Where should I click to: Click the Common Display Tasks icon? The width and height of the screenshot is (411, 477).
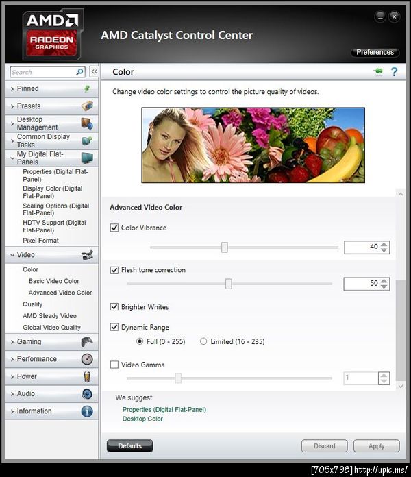pyautogui.click(x=87, y=140)
